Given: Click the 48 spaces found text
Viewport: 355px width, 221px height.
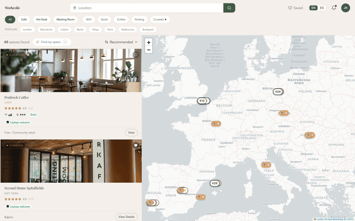Looking at the screenshot, I should (x=17, y=42).
